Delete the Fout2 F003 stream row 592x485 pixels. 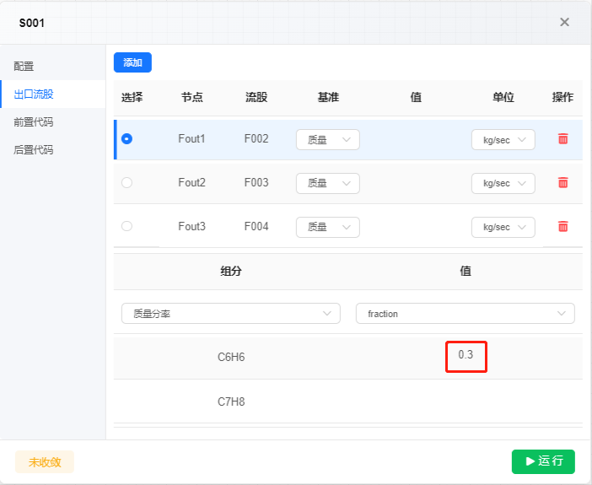click(x=562, y=183)
